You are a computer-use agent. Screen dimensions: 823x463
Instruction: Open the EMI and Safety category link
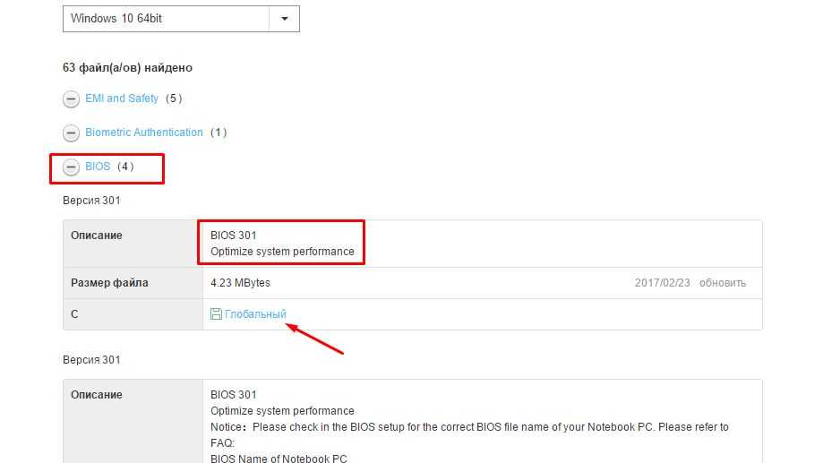[x=122, y=99]
